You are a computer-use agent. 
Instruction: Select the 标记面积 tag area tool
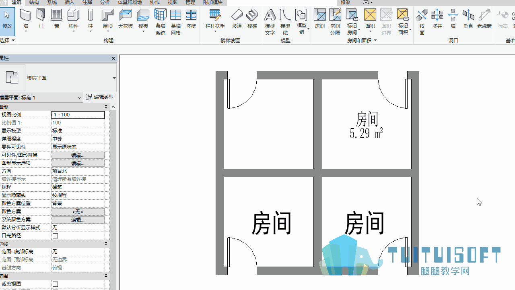coord(403,22)
